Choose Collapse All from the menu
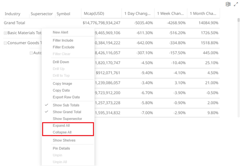Image resolution: width=244 pixels, height=167 pixels. (x=62, y=132)
